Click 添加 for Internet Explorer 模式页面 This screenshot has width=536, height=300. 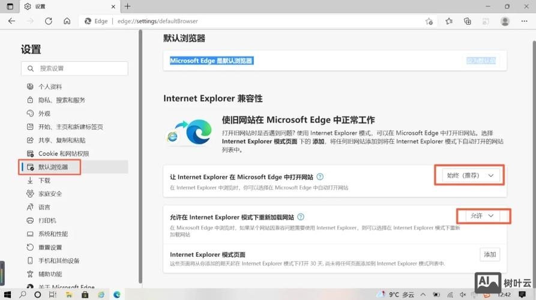point(490,254)
